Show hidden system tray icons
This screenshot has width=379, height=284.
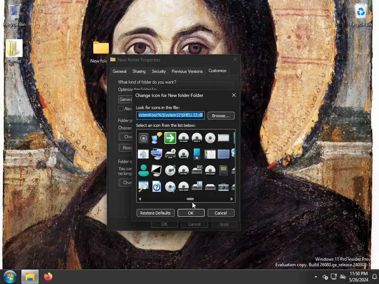tap(316, 277)
